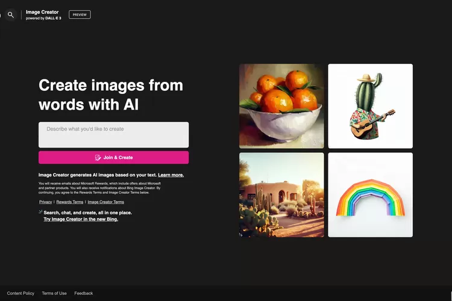Click the sparkle icon beside Search, chat, and create
The width and height of the screenshot is (452, 301).
(40, 212)
